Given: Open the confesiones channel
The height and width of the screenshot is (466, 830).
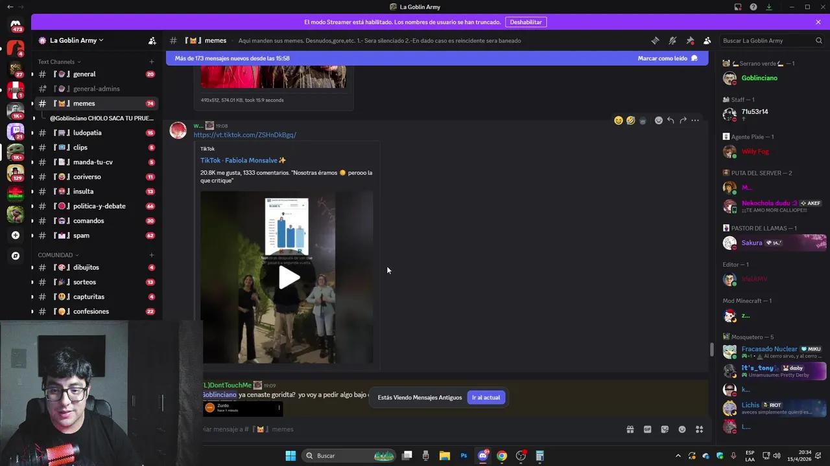Looking at the screenshot, I should pyautogui.click(x=95, y=311).
